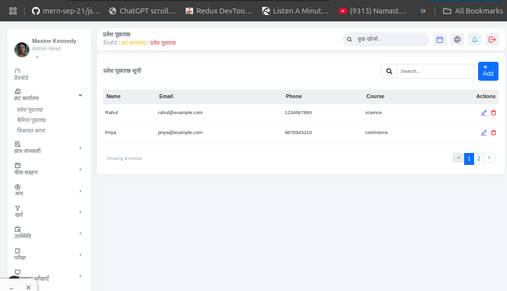This screenshot has width=507, height=291.
Task: Click the table Search input field
Action: point(436,71)
